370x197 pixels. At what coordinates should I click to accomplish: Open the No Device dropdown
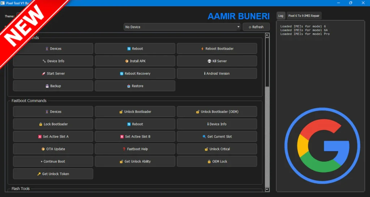[x=182, y=27]
